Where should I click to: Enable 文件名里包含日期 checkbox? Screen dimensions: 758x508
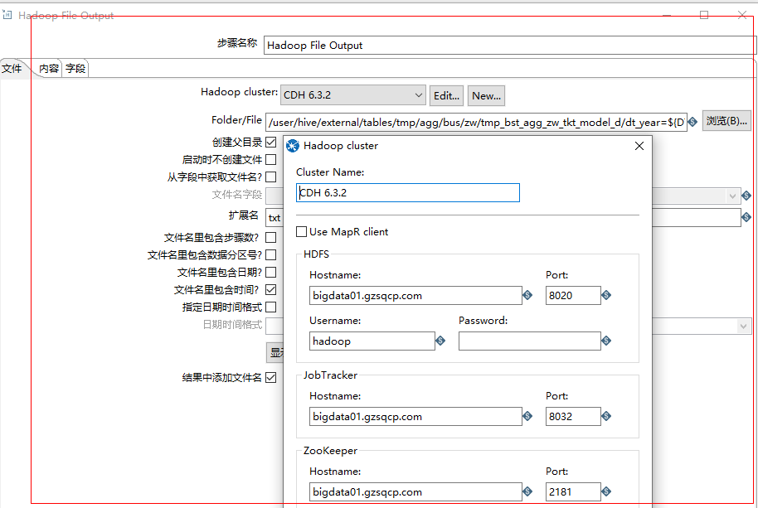pyautogui.click(x=271, y=273)
